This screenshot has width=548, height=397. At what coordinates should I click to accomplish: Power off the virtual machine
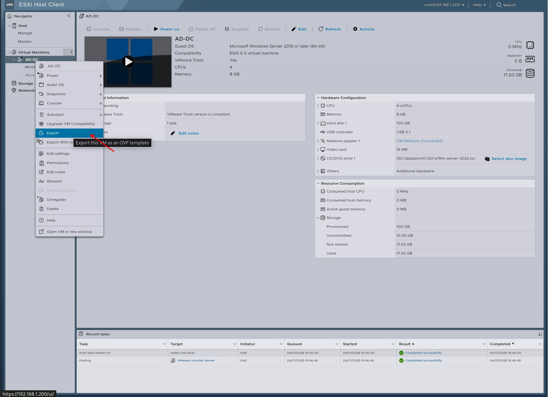point(202,29)
